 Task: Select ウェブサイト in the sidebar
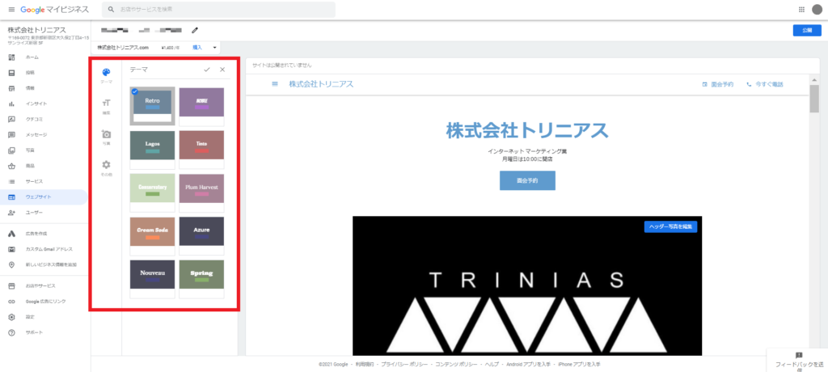pos(44,197)
